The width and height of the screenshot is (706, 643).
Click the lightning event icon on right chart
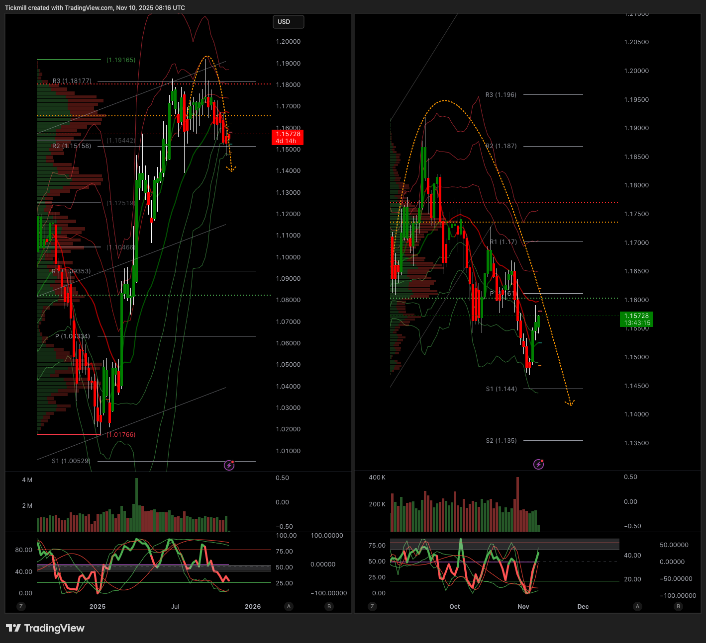pyautogui.click(x=538, y=464)
